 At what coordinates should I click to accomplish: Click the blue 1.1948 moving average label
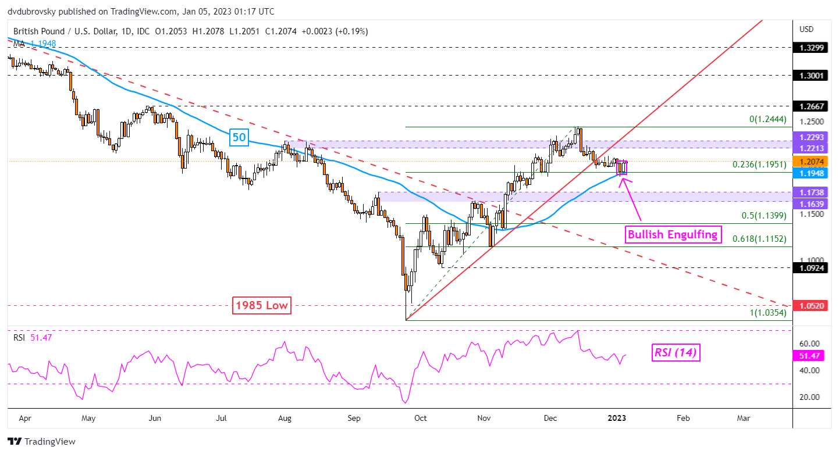[809, 173]
